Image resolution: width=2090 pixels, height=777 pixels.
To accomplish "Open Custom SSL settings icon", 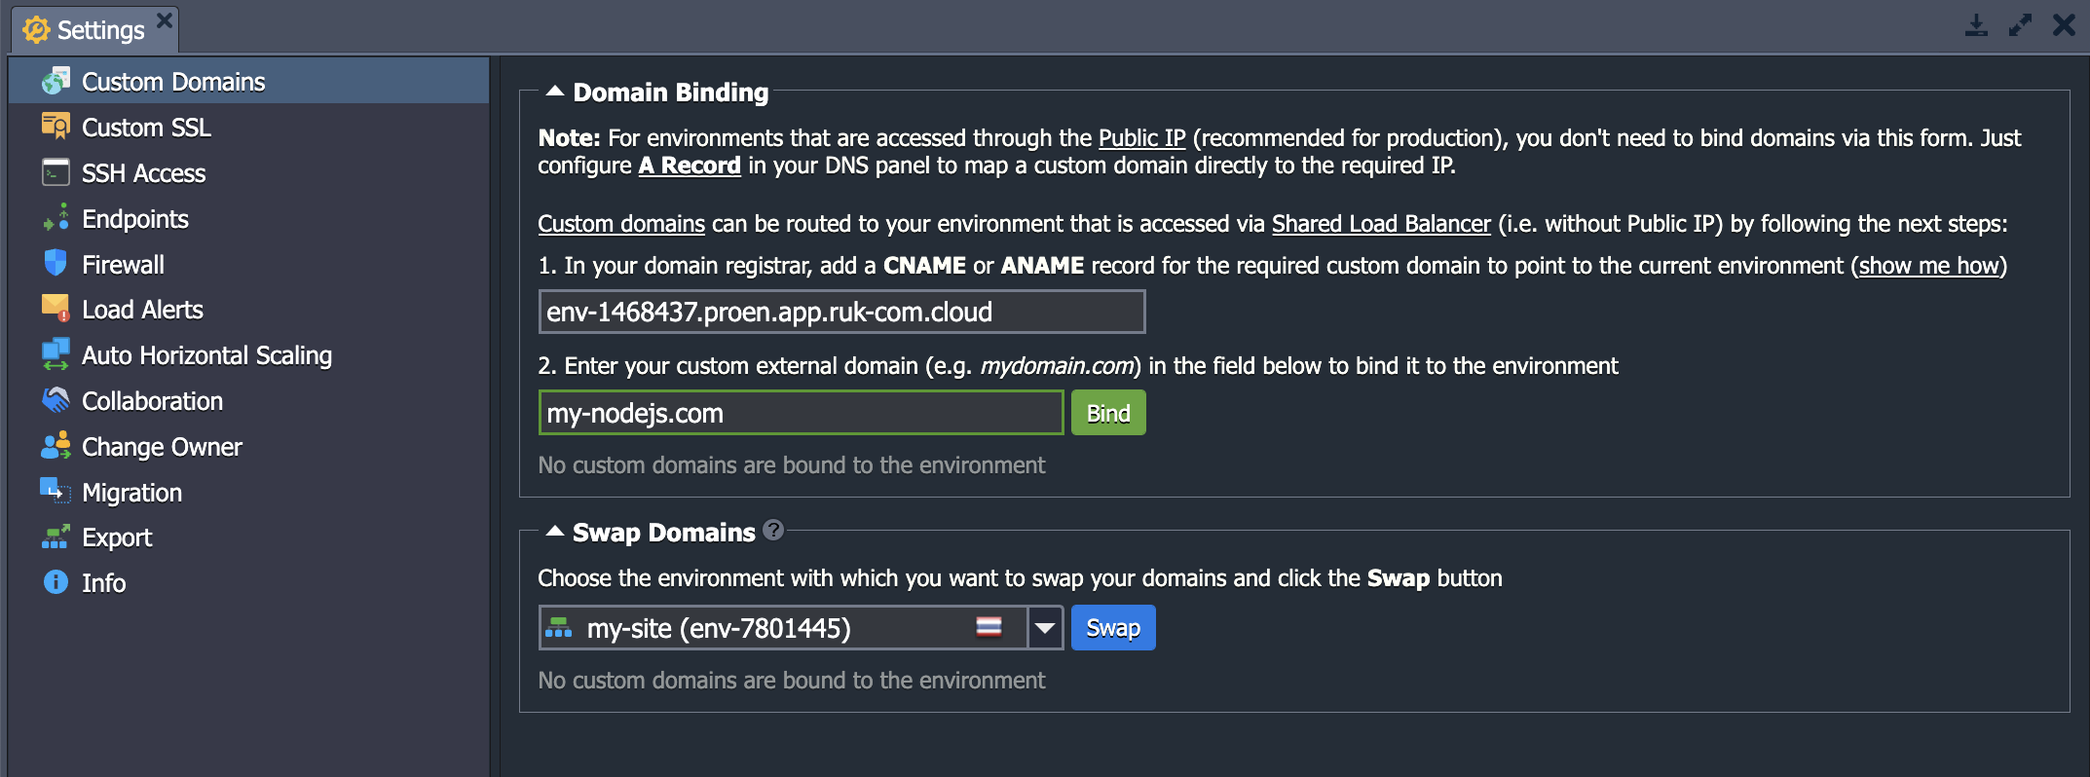I will coord(56,127).
